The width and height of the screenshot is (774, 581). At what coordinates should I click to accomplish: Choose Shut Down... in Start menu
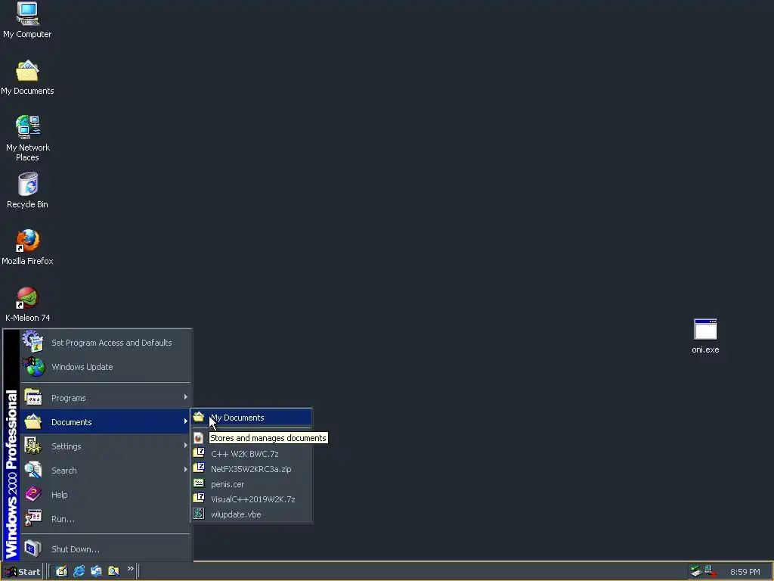point(105,549)
